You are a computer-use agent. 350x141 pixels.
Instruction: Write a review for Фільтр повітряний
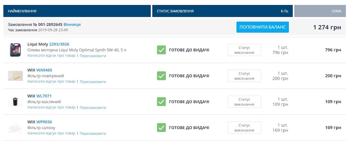point(51,81)
